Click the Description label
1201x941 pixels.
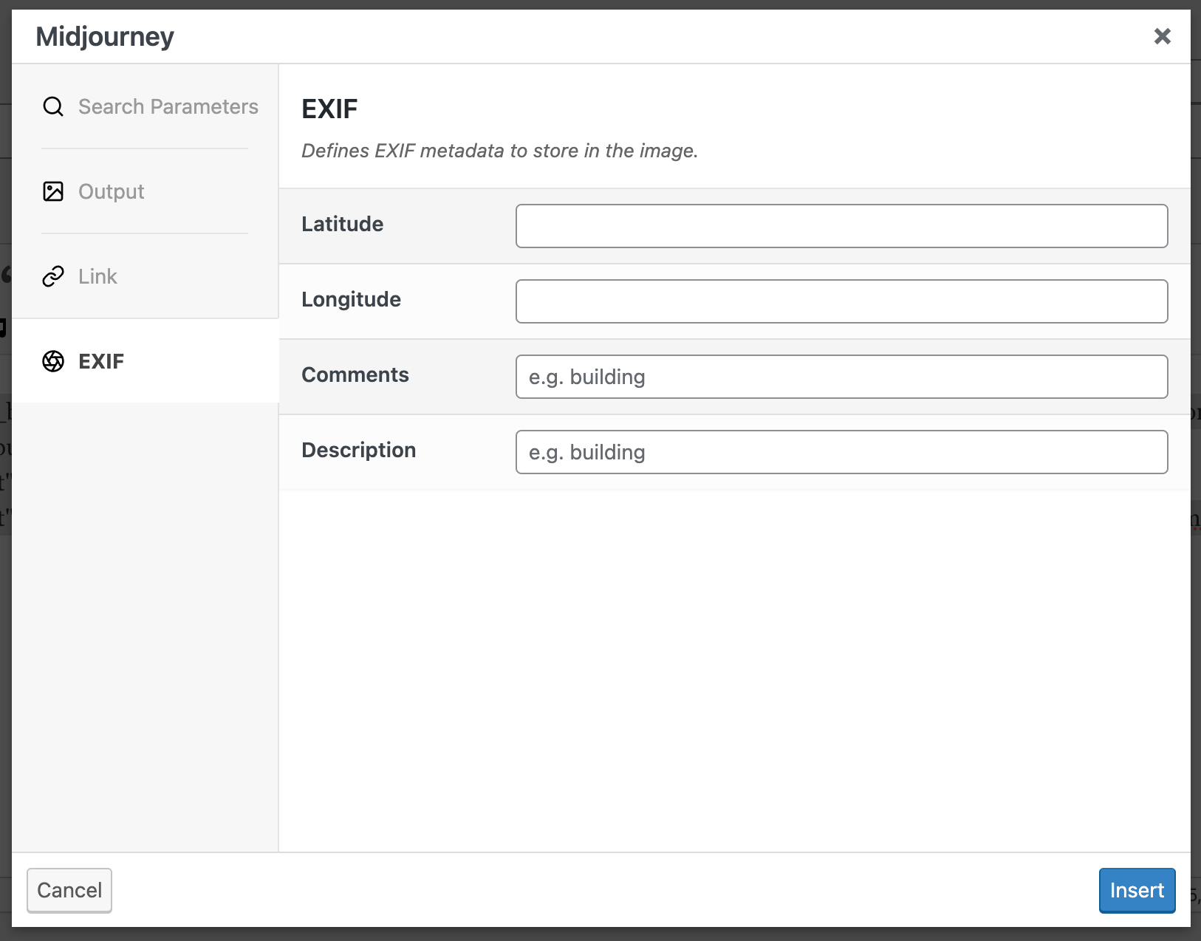tap(358, 450)
